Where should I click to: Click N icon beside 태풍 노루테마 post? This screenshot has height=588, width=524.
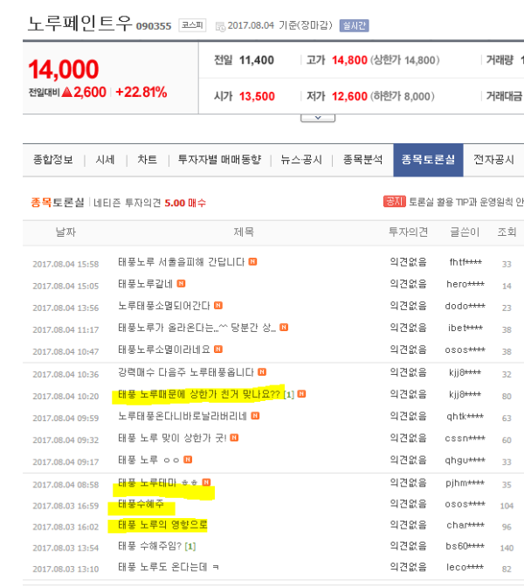pos(206,482)
